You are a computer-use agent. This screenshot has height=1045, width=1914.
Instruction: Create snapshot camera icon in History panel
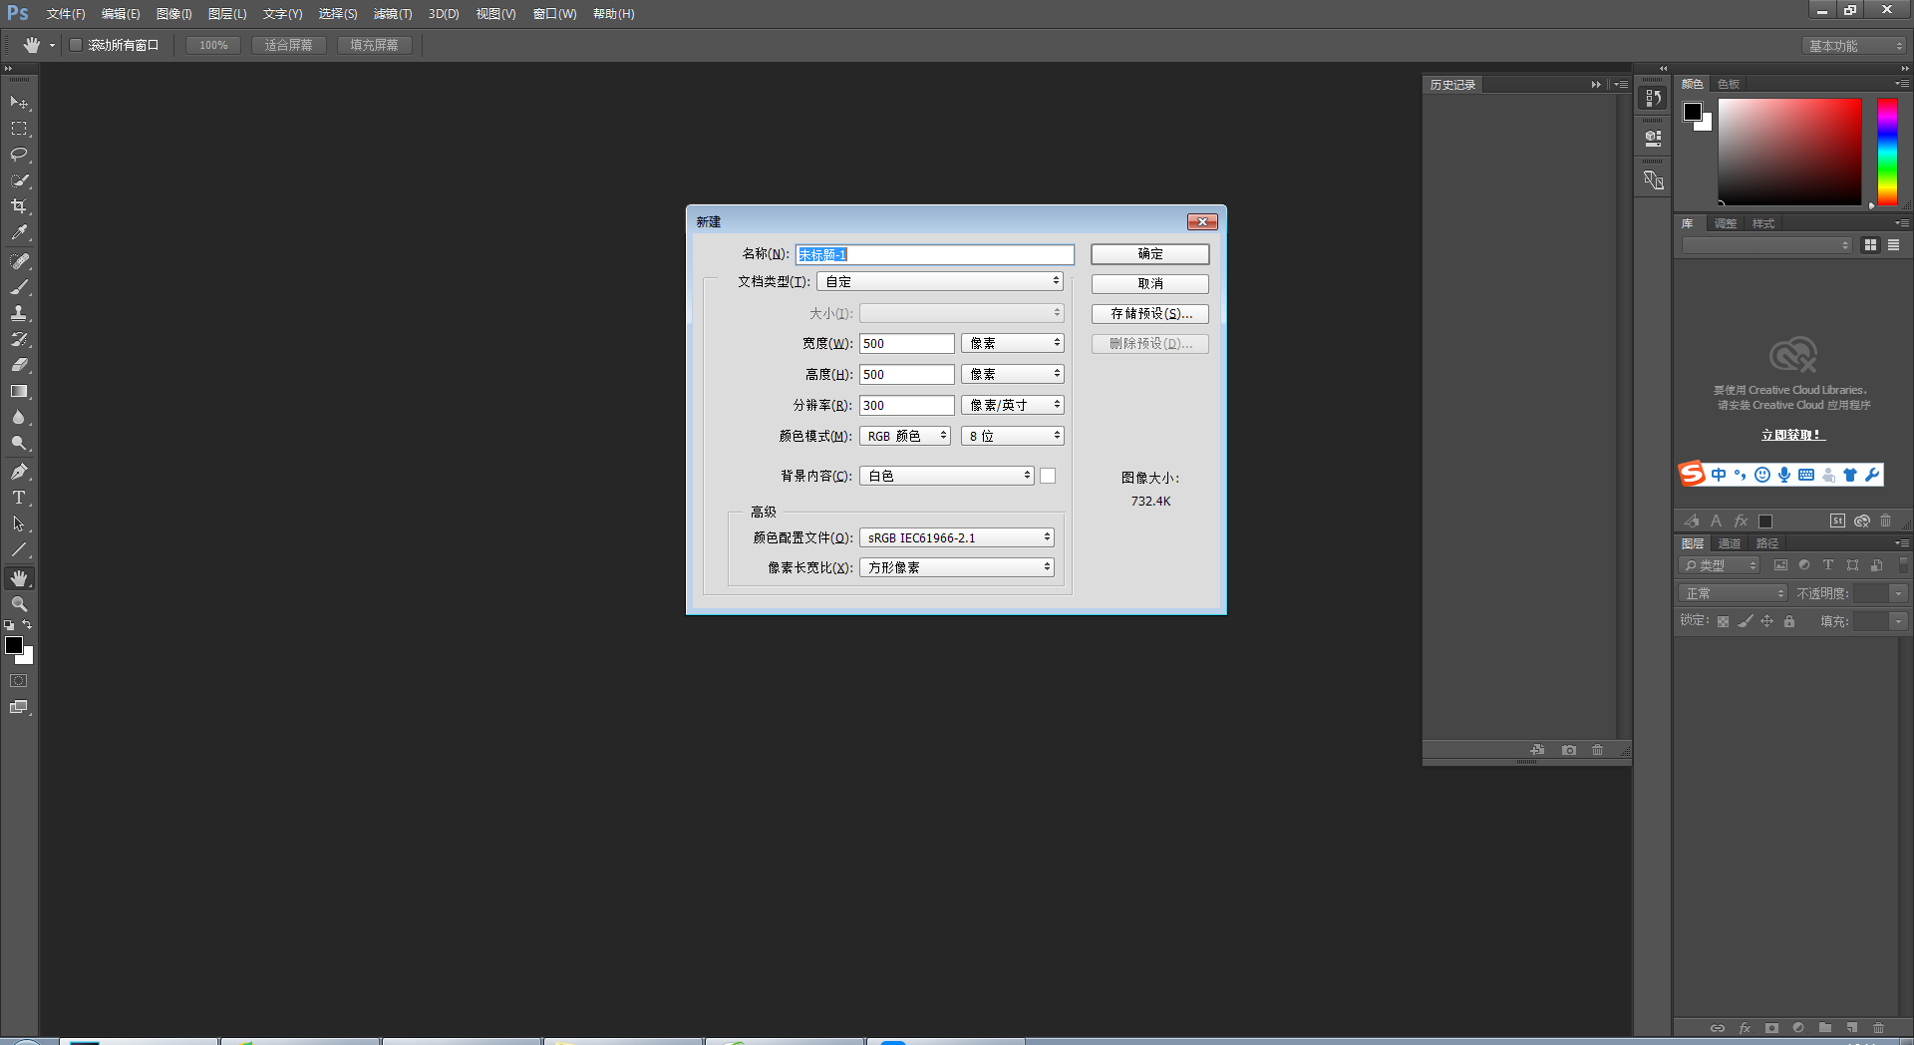[x=1569, y=750]
